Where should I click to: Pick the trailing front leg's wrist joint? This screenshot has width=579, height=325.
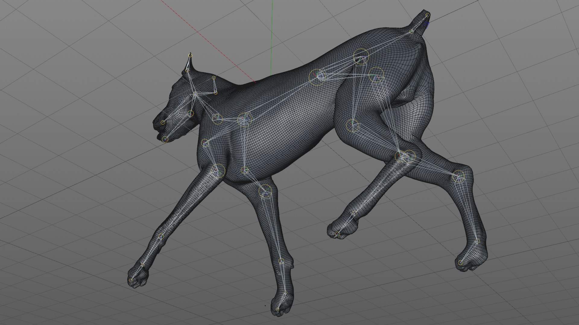[x=281, y=261]
